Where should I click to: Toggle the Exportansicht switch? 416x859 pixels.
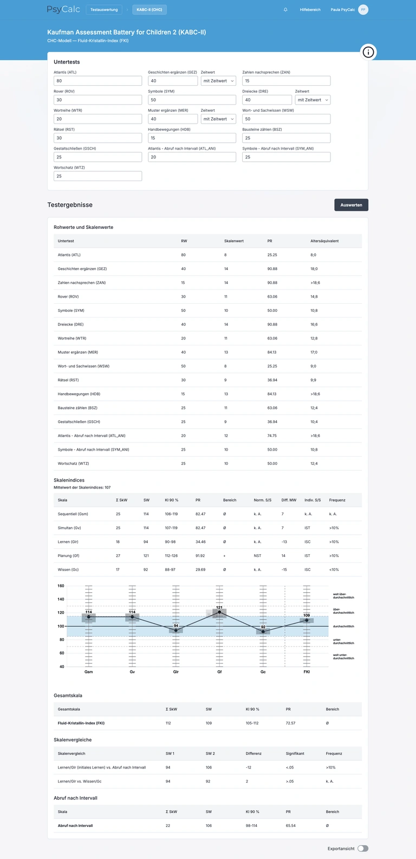tap(363, 849)
